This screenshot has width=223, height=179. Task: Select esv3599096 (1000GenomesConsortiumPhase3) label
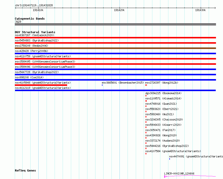[x=45, y=67]
